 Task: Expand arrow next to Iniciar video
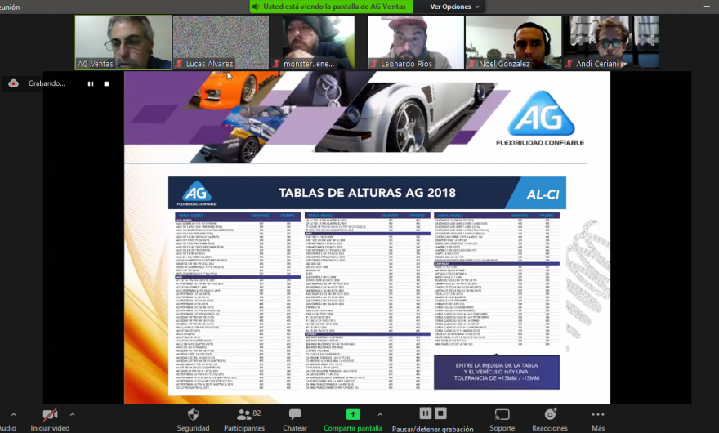pos(72,414)
